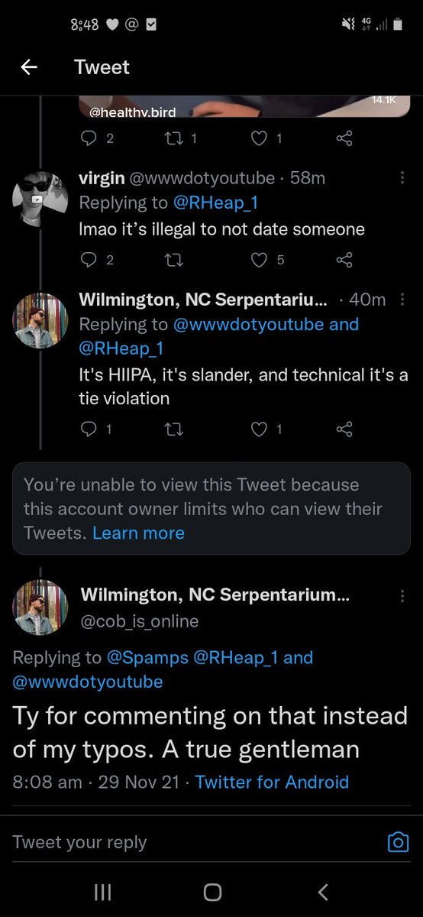The width and height of the screenshot is (423, 917).
Task: Tap the back arrow beside Tweet
Action: click(29, 67)
